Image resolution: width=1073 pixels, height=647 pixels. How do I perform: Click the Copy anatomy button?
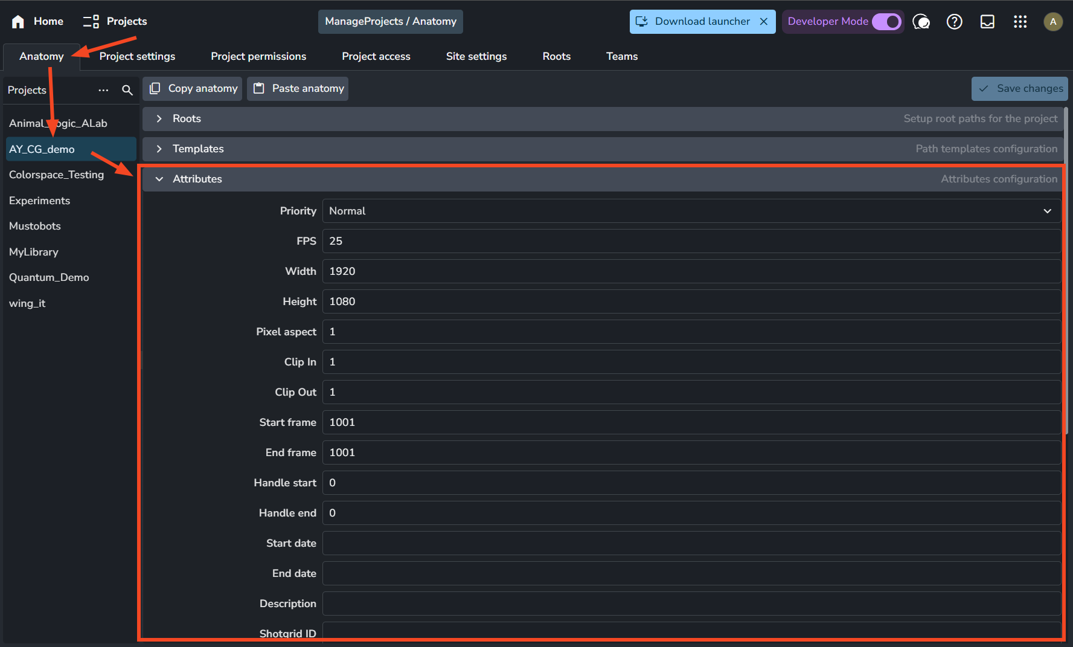[193, 89]
